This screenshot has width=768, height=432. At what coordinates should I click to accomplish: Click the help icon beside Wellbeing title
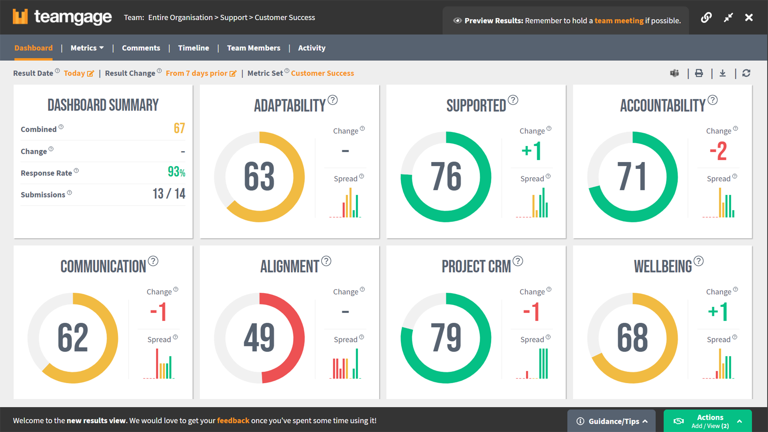[698, 261]
